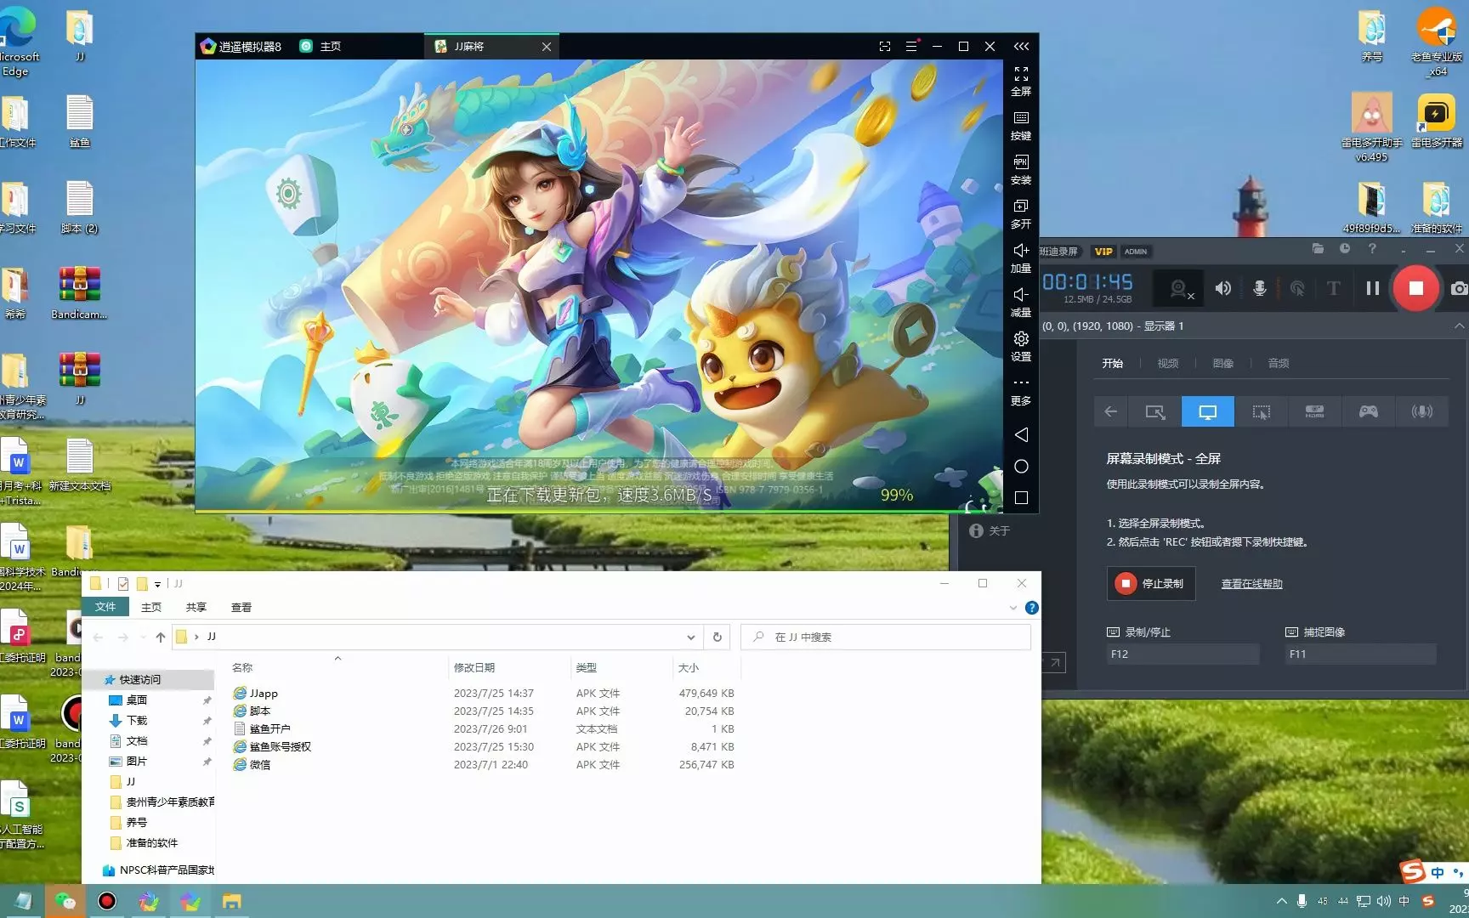Viewport: 1469px width, 918px height.
Task: Select Bandicam HDMI device recording mode
Action: tap(1315, 412)
